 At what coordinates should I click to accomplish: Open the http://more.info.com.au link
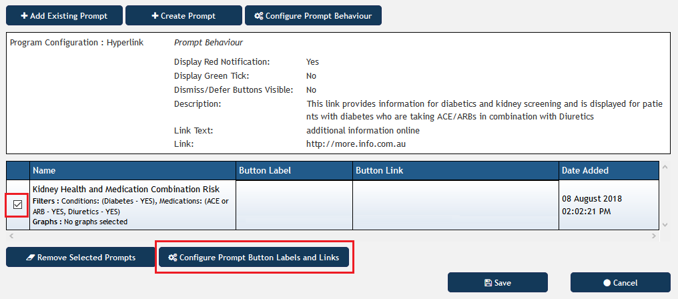click(x=356, y=144)
